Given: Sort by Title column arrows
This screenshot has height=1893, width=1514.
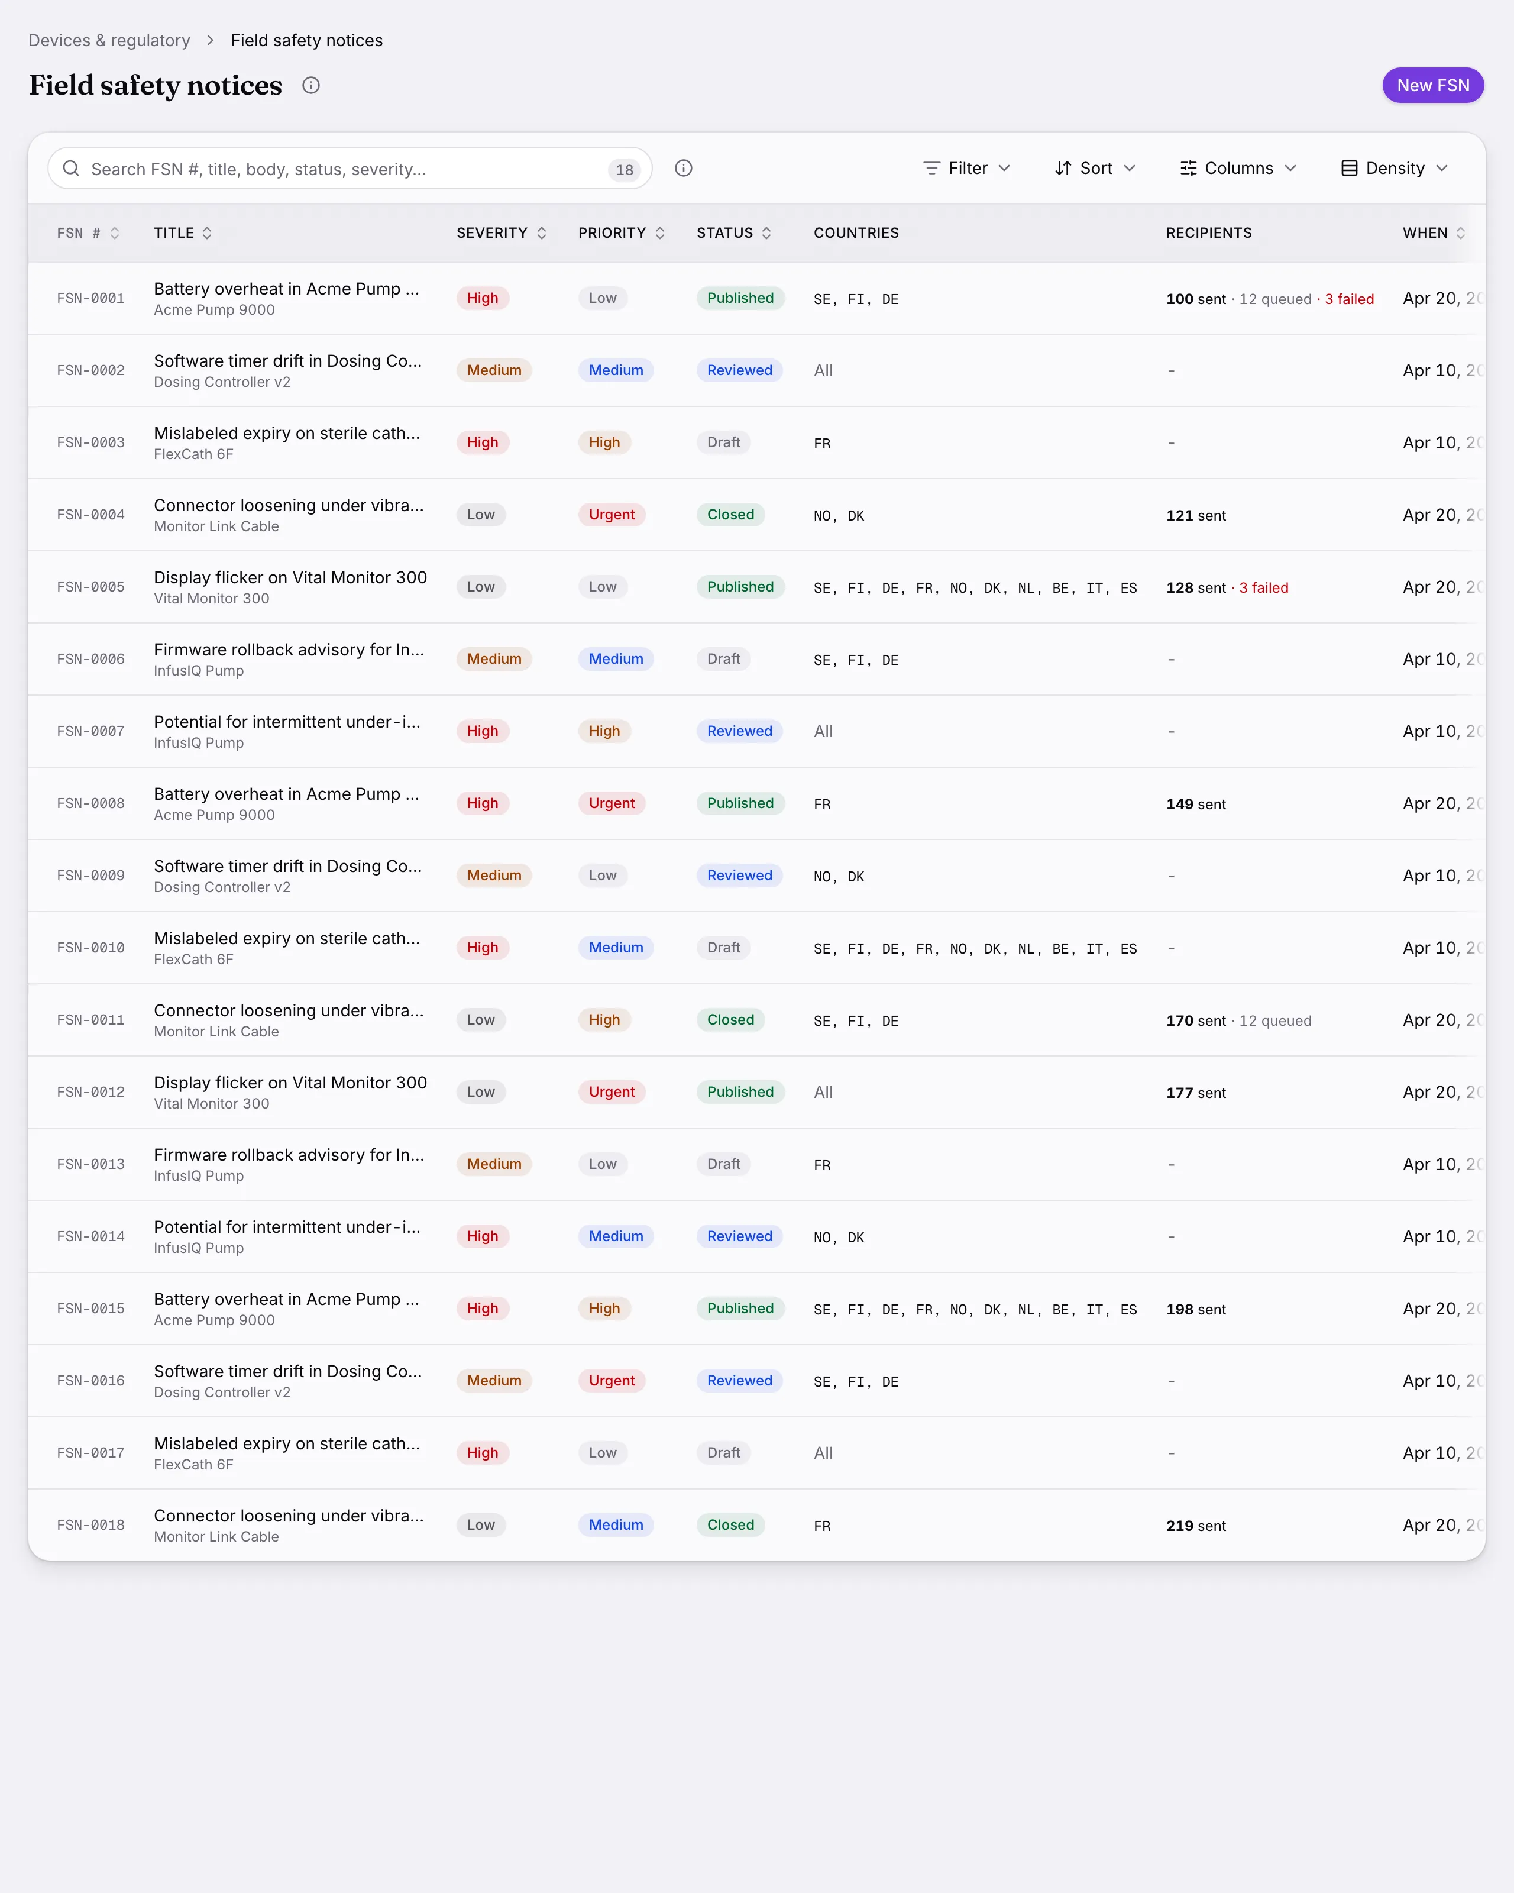Looking at the screenshot, I should (x=207, y=232).
